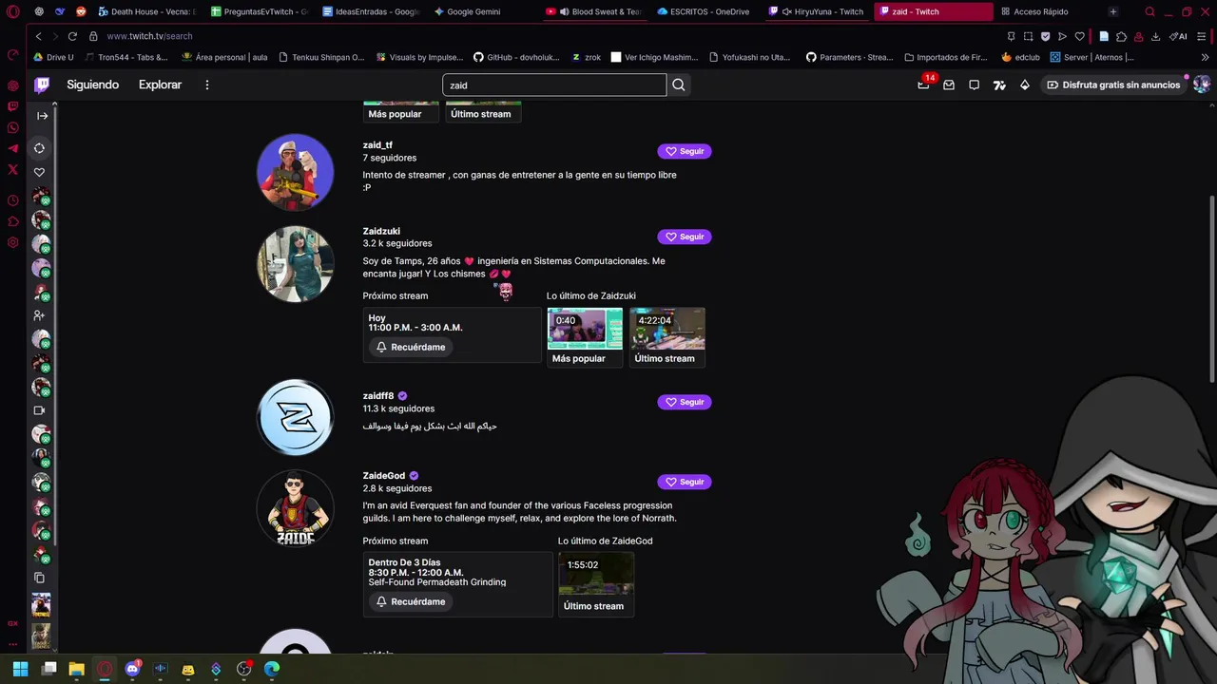Image resolution: width=1217 pixels, height=684 pixels.
Task: Switch to the ESCRITOS - OneDrive tab
Action: (x=704, y=11)
